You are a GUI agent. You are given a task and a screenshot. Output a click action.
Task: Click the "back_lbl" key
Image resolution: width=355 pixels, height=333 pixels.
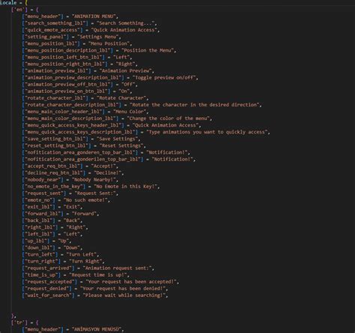coord(40,220)
